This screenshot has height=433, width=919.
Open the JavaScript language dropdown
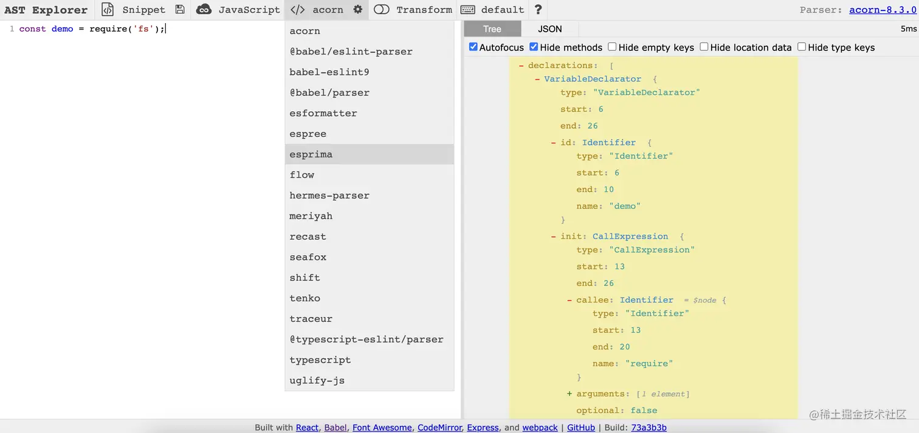click(x=249, y=10)
